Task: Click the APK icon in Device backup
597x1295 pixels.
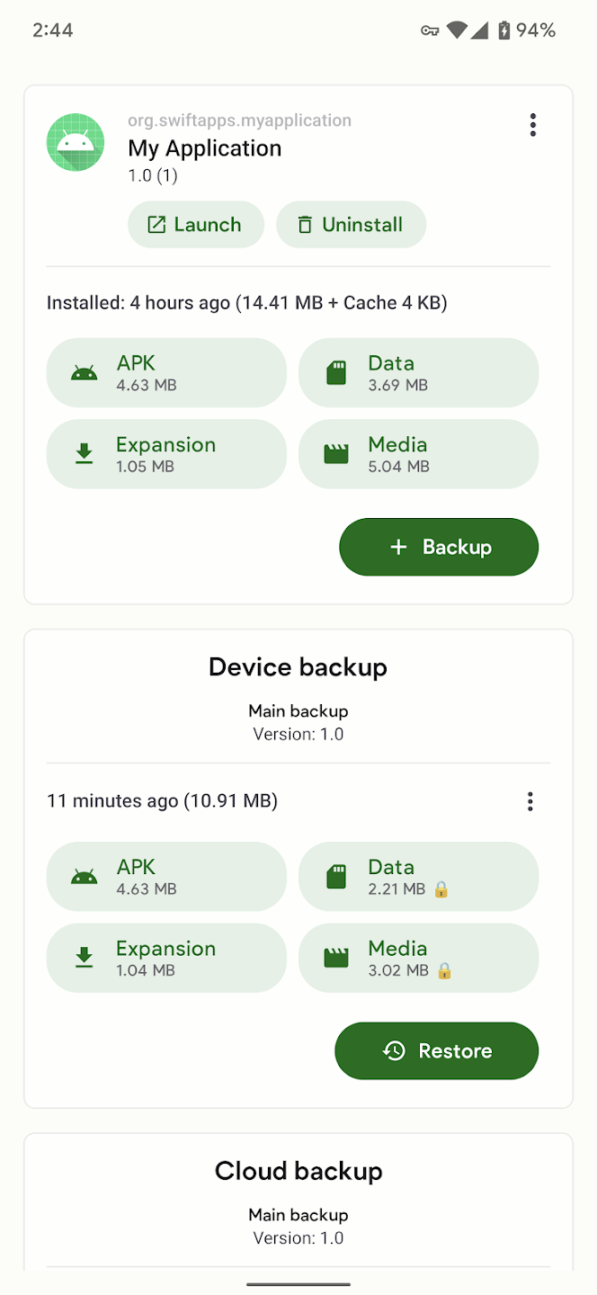Action: click(x=84, y=876)
